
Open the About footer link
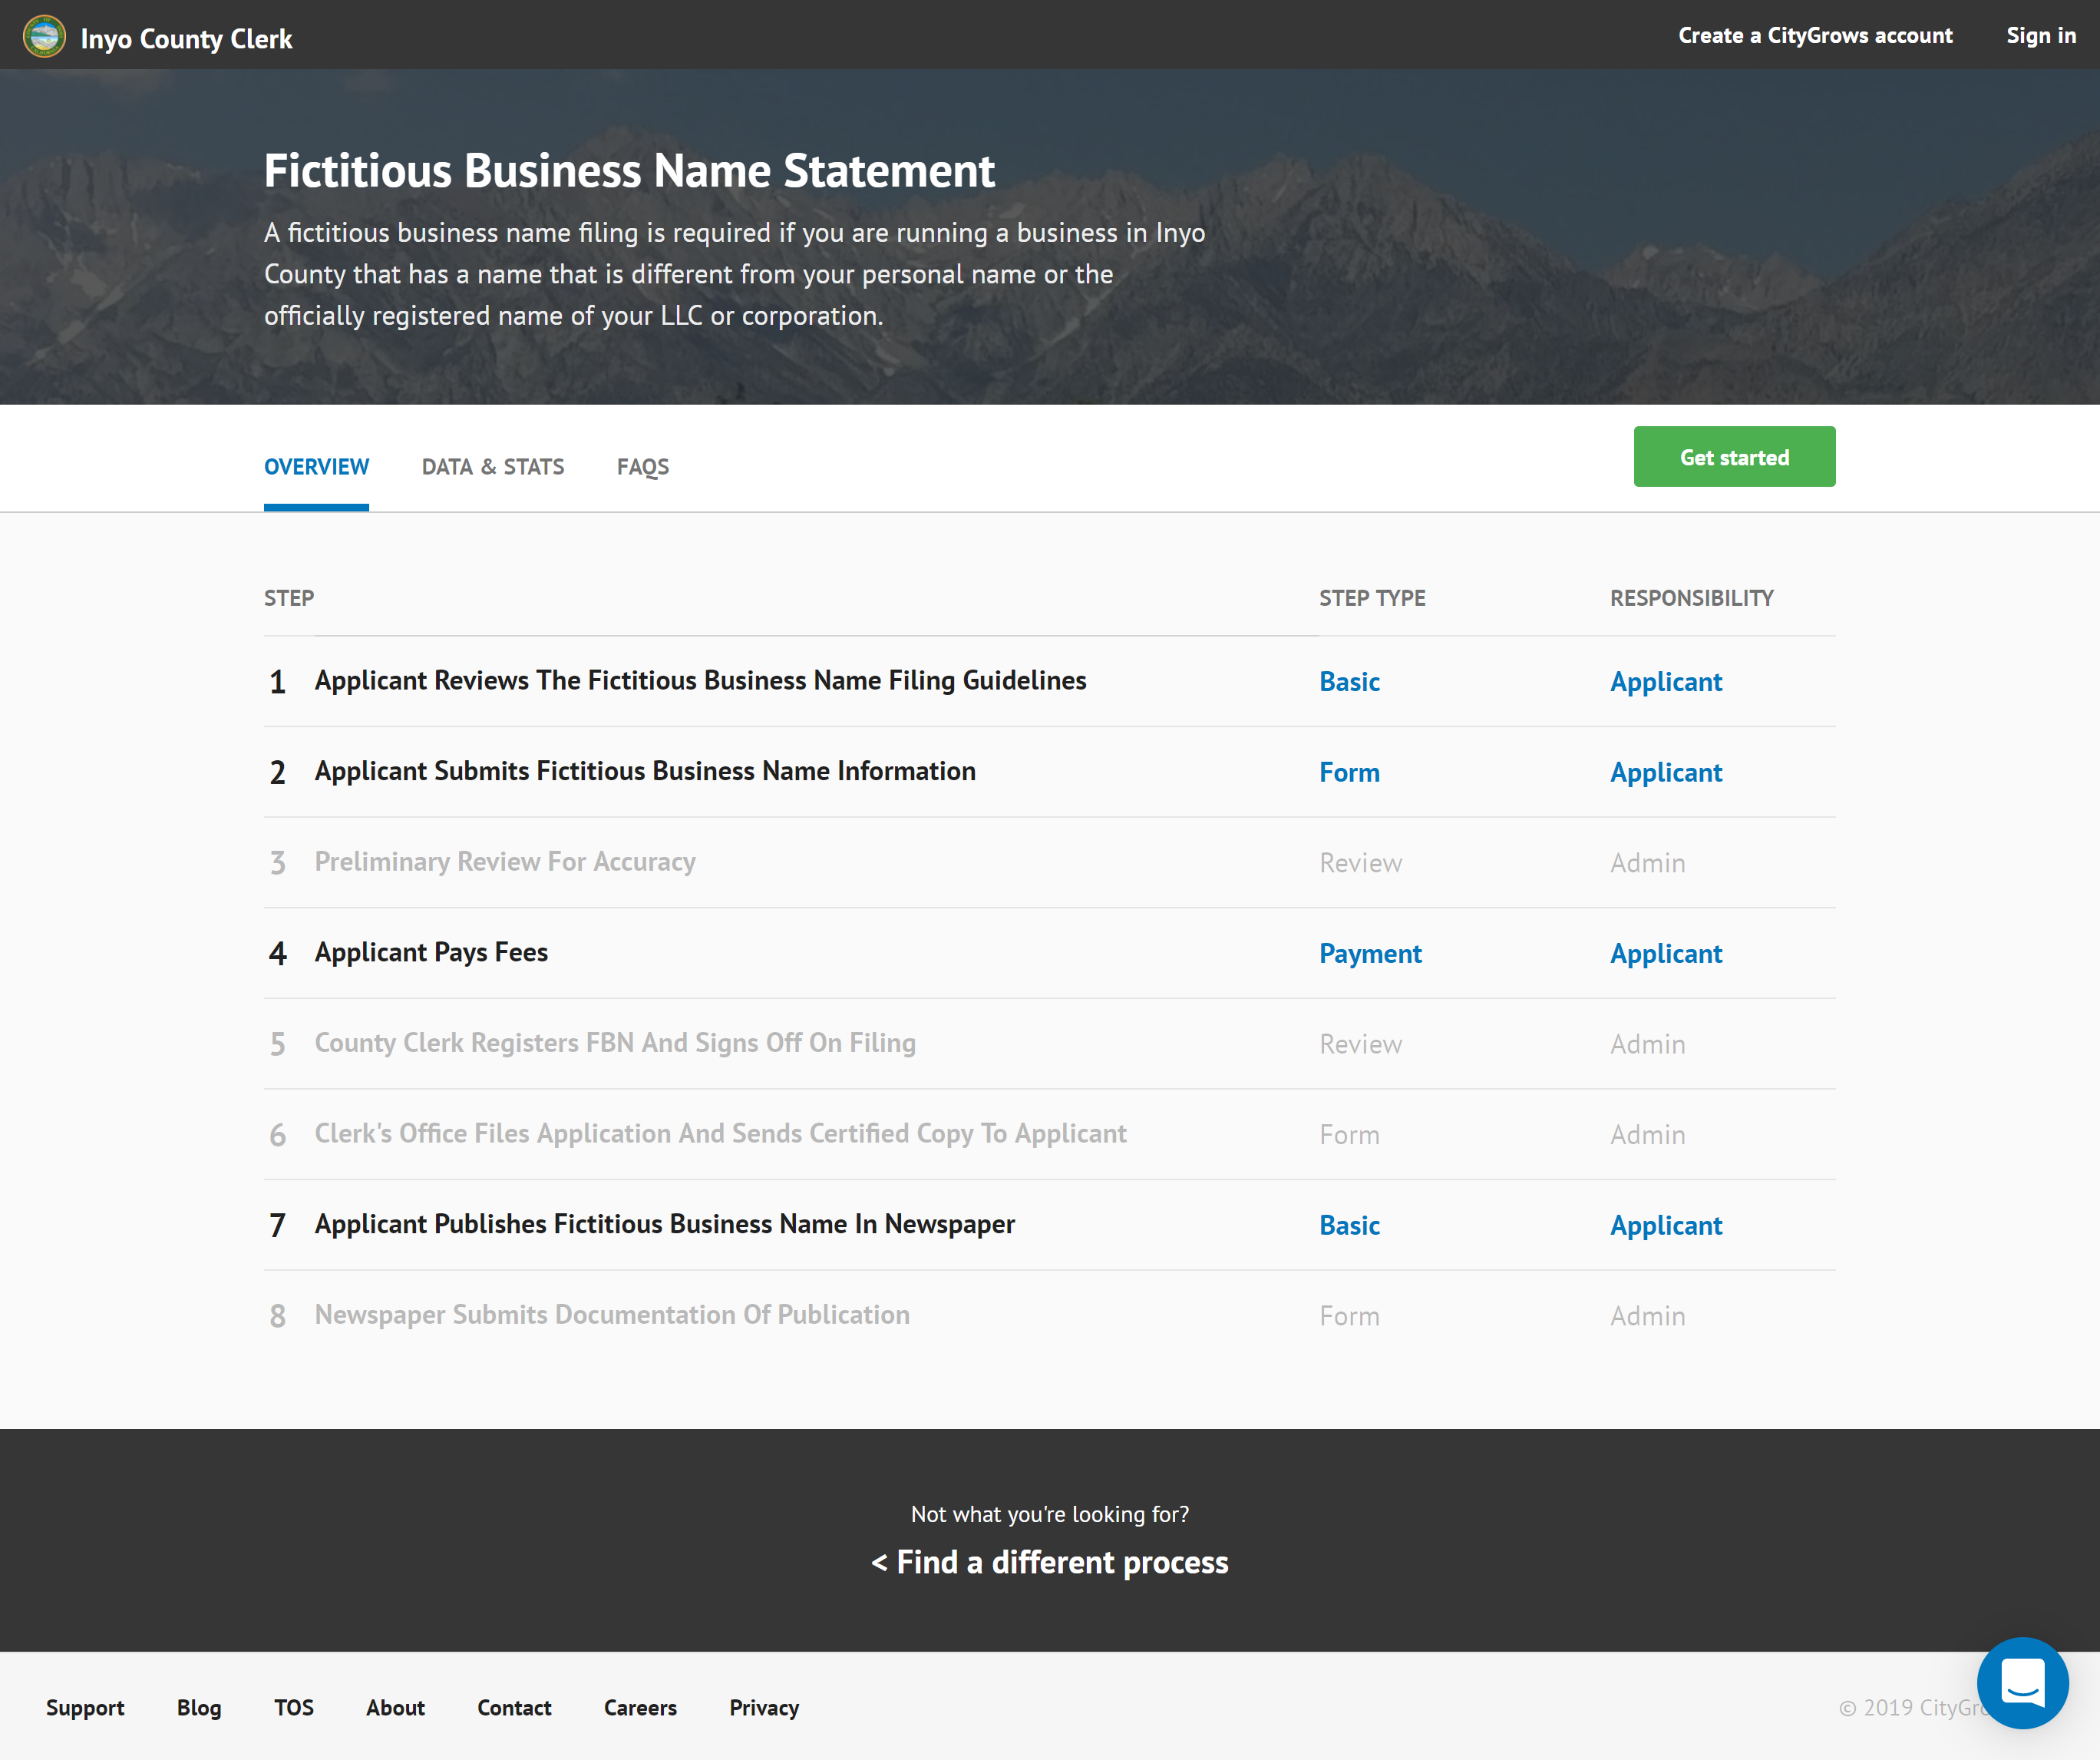click(395, 1708)
